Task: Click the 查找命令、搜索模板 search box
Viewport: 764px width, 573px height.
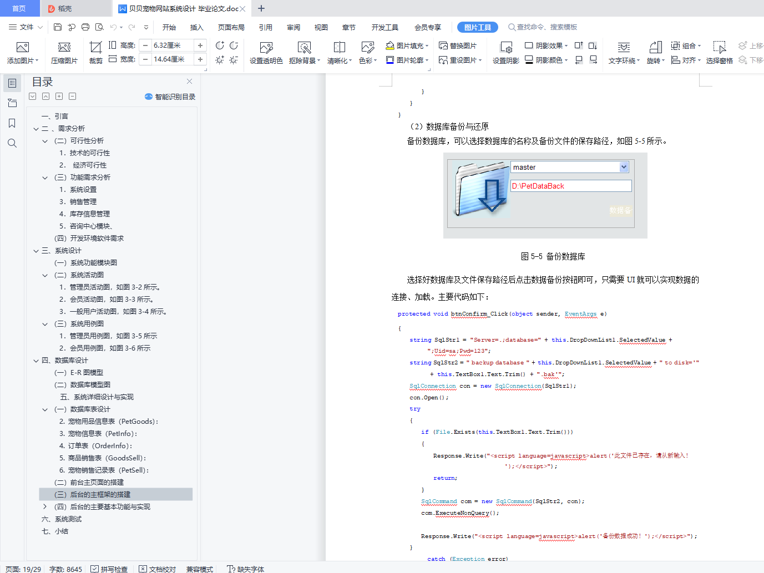Action: [x=543, y=27]
